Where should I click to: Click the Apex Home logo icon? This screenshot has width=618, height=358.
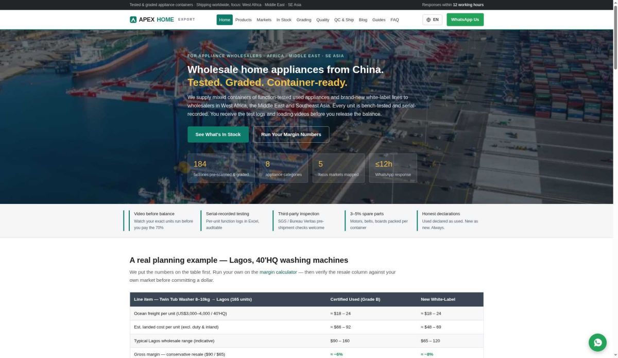click(x=133, y=20)
